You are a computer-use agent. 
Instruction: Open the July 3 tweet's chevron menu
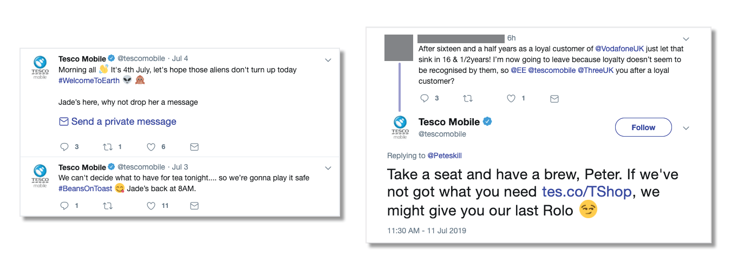(x=328, y=168)
